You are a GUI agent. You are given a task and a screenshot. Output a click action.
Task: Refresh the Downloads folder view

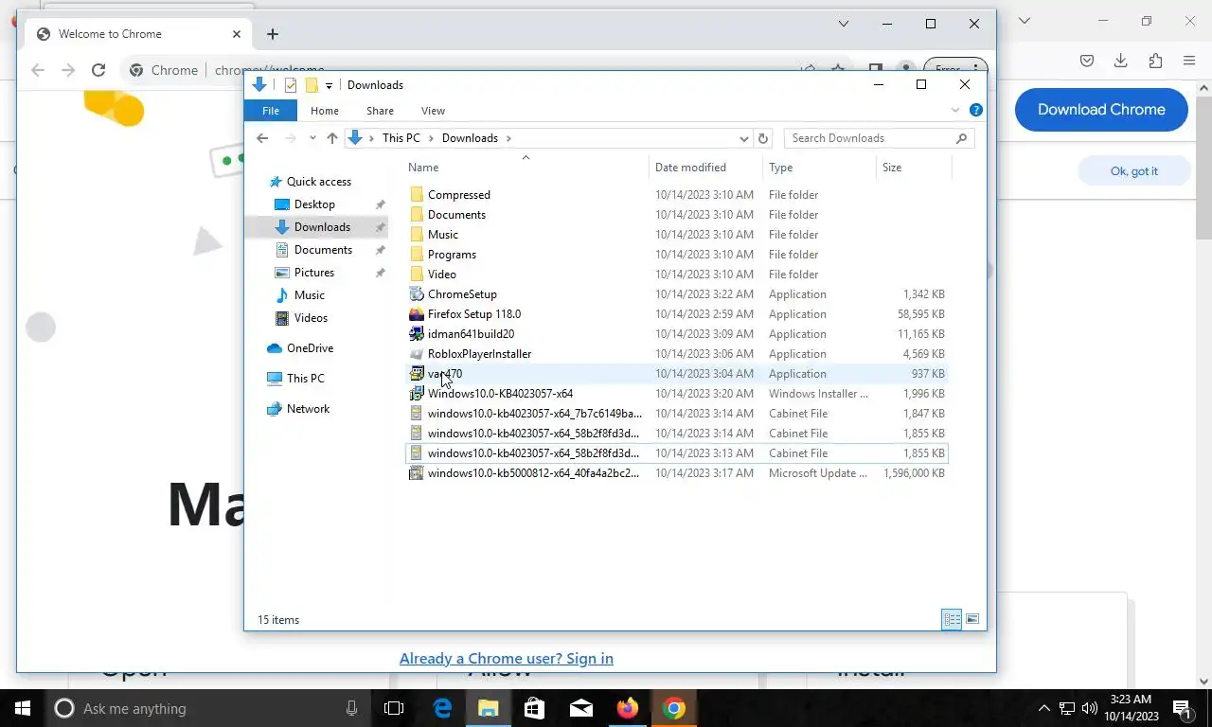763,138
